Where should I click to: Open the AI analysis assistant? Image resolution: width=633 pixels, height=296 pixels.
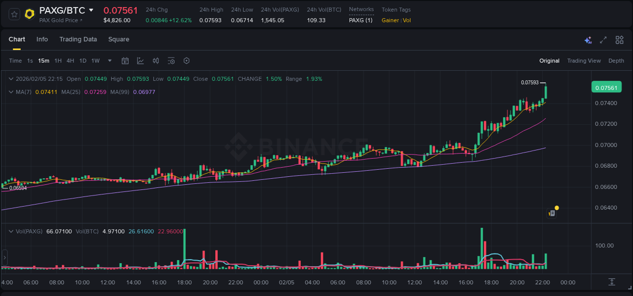(587, 39)
